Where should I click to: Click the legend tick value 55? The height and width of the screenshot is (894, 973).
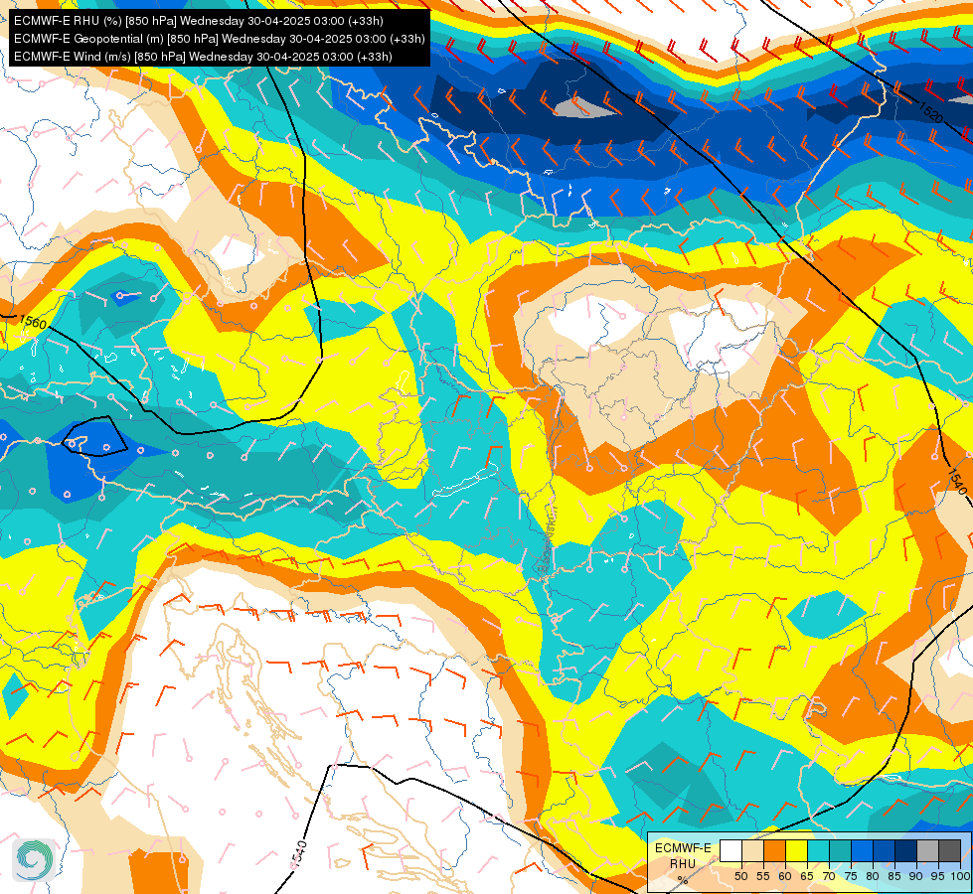[x=762, y=876]
